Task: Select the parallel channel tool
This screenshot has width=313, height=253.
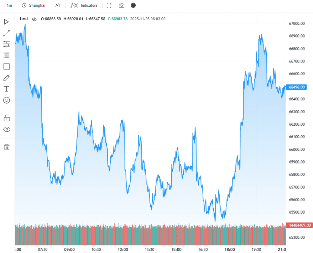Action: 6,55
